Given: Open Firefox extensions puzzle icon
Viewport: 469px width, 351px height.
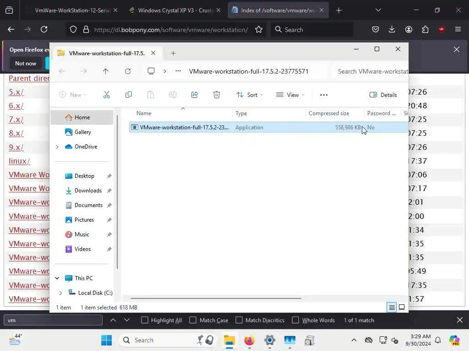Looking at the screenshot, I should [425, 29].
